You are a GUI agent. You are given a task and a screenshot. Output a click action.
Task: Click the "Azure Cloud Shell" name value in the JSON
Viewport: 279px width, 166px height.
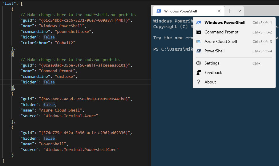coord(60,110)
